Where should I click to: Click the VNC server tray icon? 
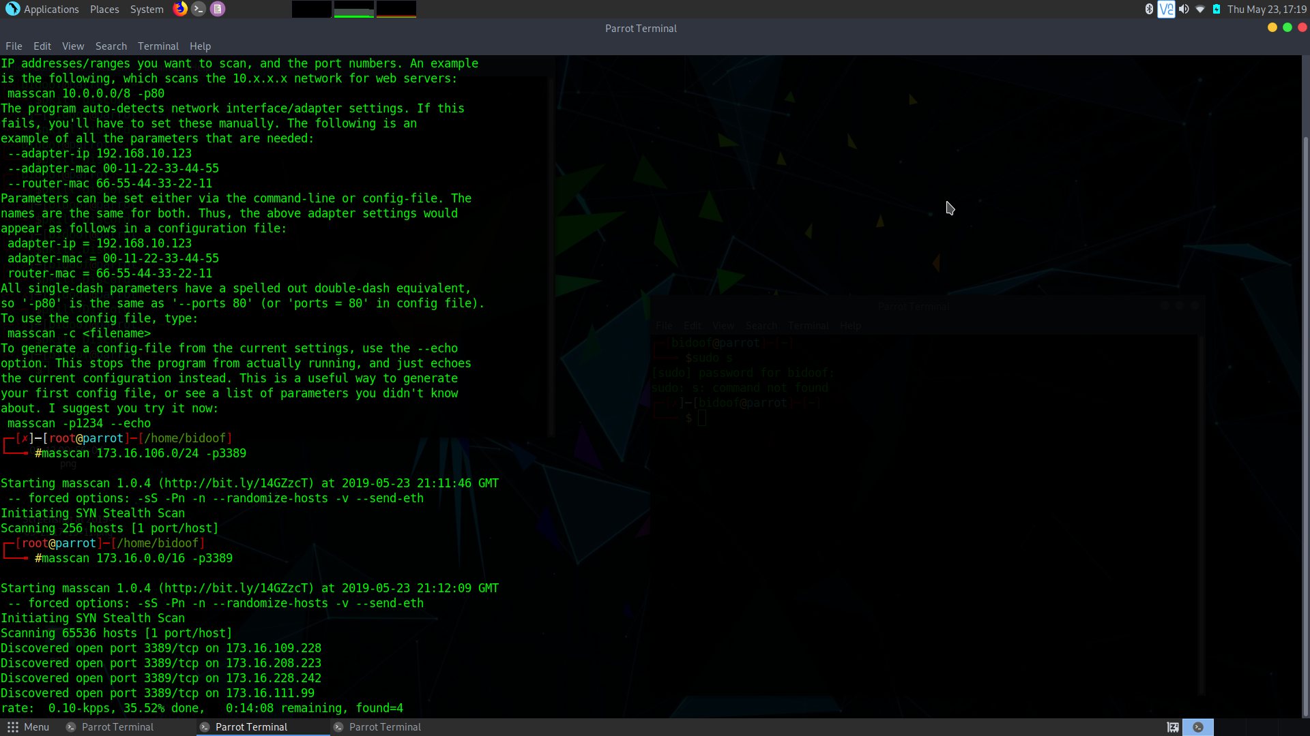click(x=1166, y=9)
